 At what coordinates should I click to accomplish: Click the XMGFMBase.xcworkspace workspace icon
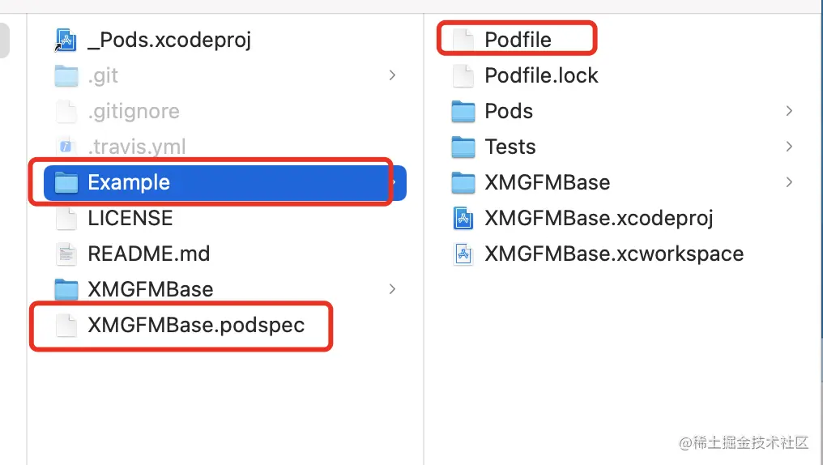pyautogui.click(x=463, y=254)
